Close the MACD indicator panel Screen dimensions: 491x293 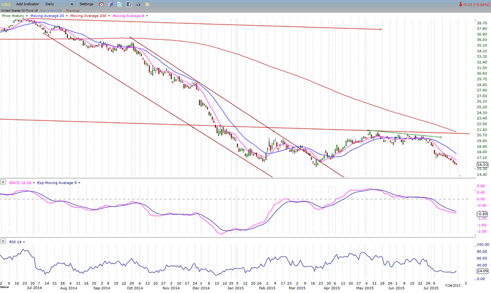click(4, 182)
